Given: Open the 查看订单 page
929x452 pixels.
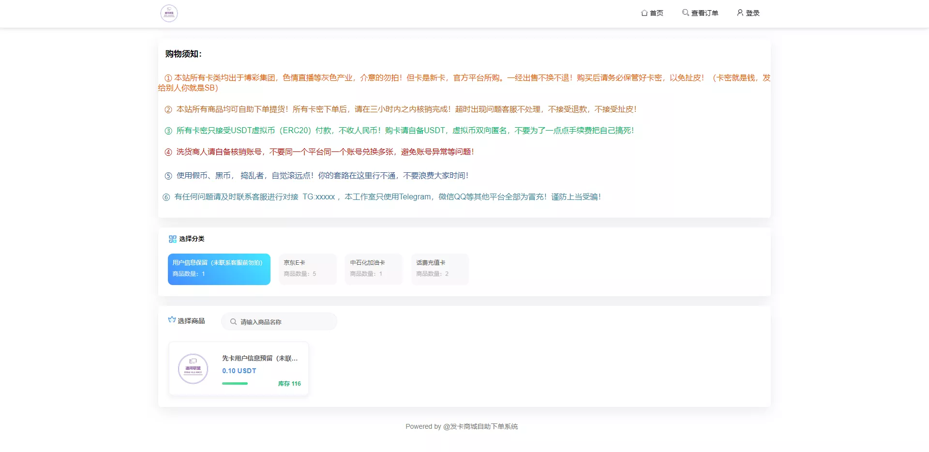Looking at the screenshot, I should 704,13.
